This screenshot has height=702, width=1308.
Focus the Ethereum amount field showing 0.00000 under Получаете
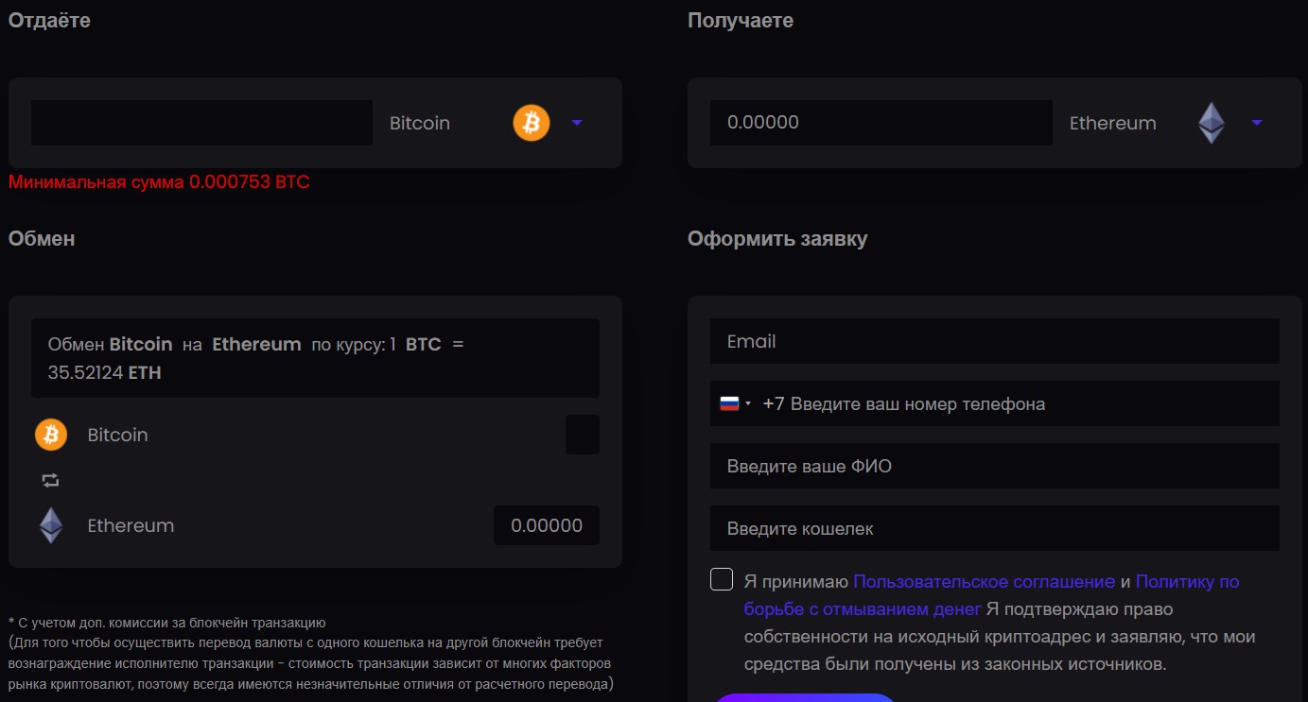pyautogui.click(x=881, y=123)
